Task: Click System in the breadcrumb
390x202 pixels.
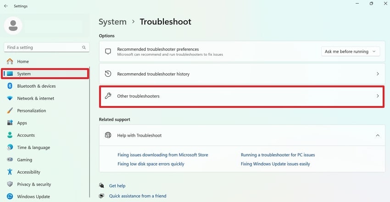Action: click(x=112, y=22)
